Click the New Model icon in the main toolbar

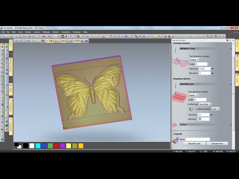coord(4,37)
